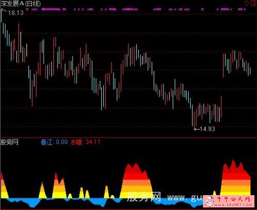
Task: Click the long red candlestick before the gap up
Action: click(221, 107)
